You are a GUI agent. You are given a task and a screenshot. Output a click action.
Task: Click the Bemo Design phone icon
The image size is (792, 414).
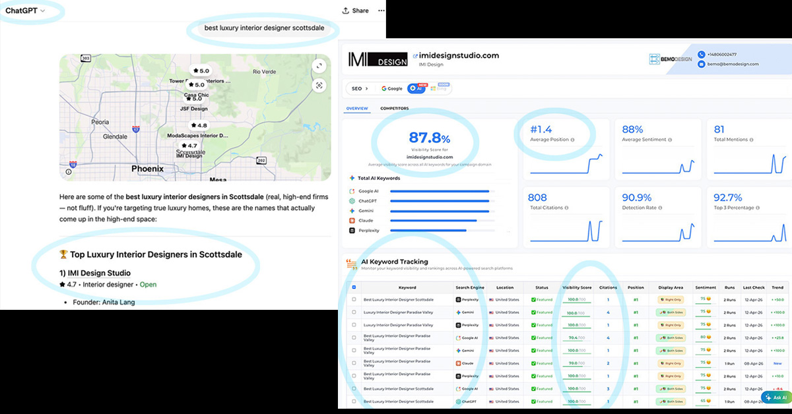702,54
